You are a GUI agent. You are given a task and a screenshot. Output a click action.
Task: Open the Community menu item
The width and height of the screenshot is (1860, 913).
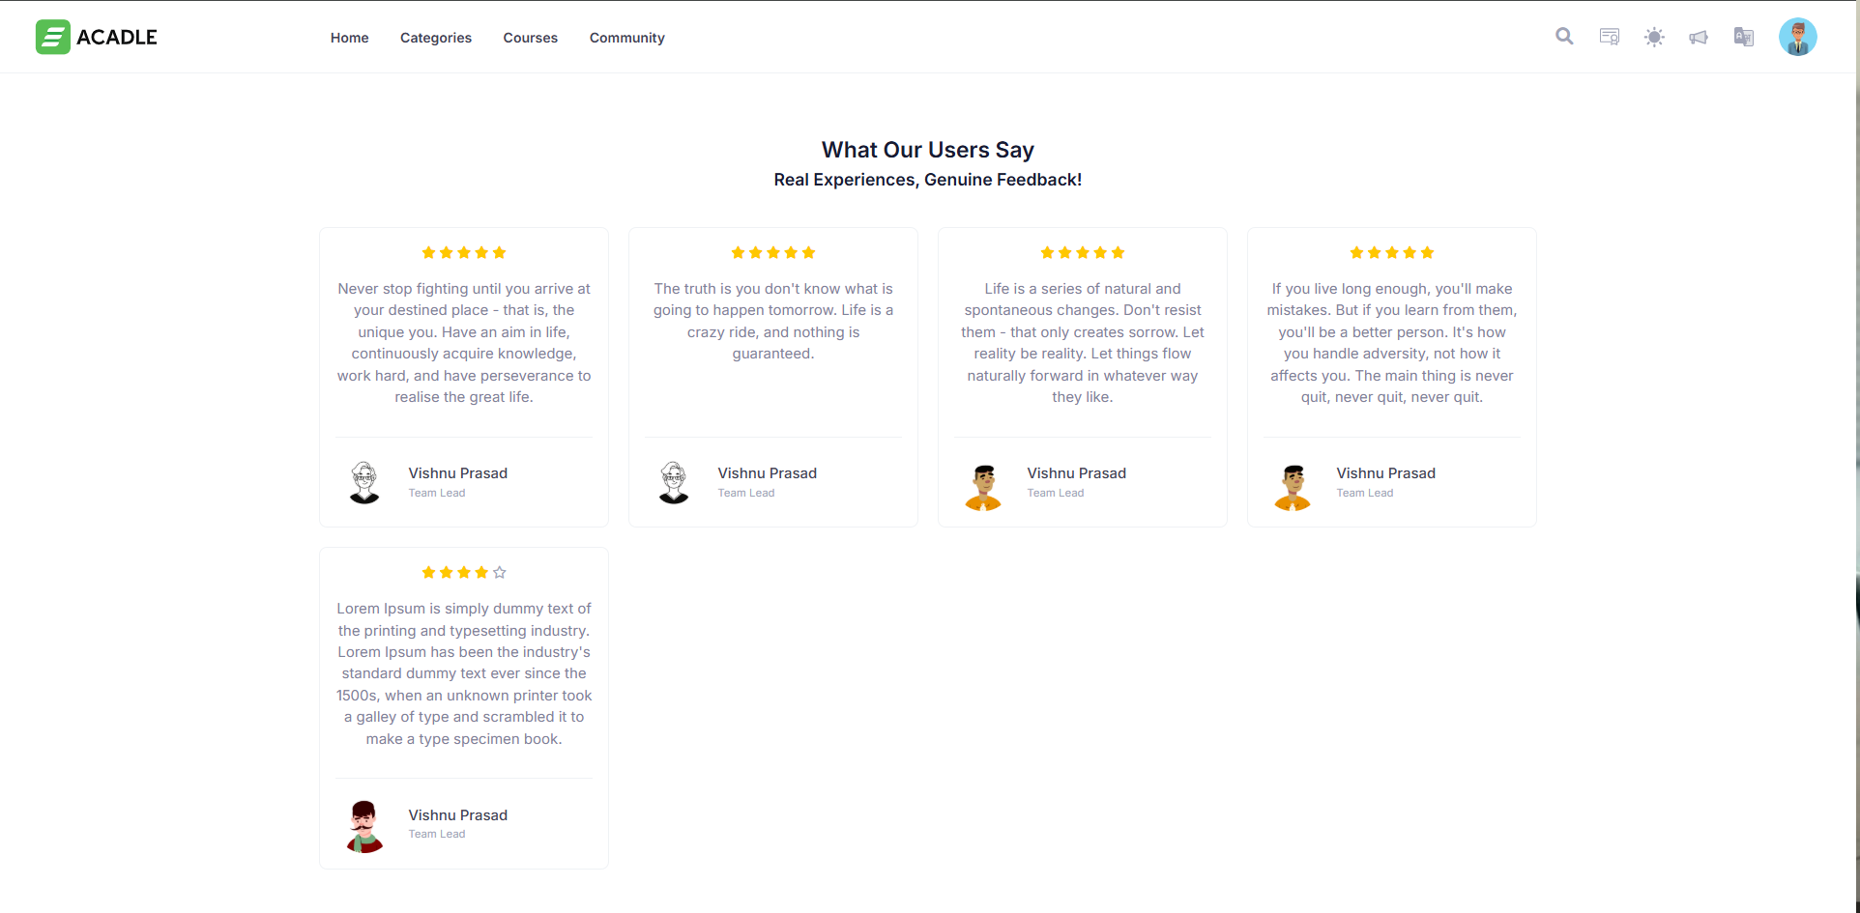click(627, 38)
